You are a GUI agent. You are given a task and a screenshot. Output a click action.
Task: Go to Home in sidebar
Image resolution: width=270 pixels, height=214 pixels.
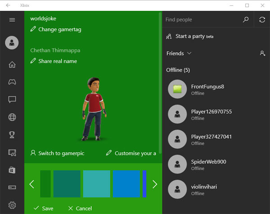click(12, 65)
